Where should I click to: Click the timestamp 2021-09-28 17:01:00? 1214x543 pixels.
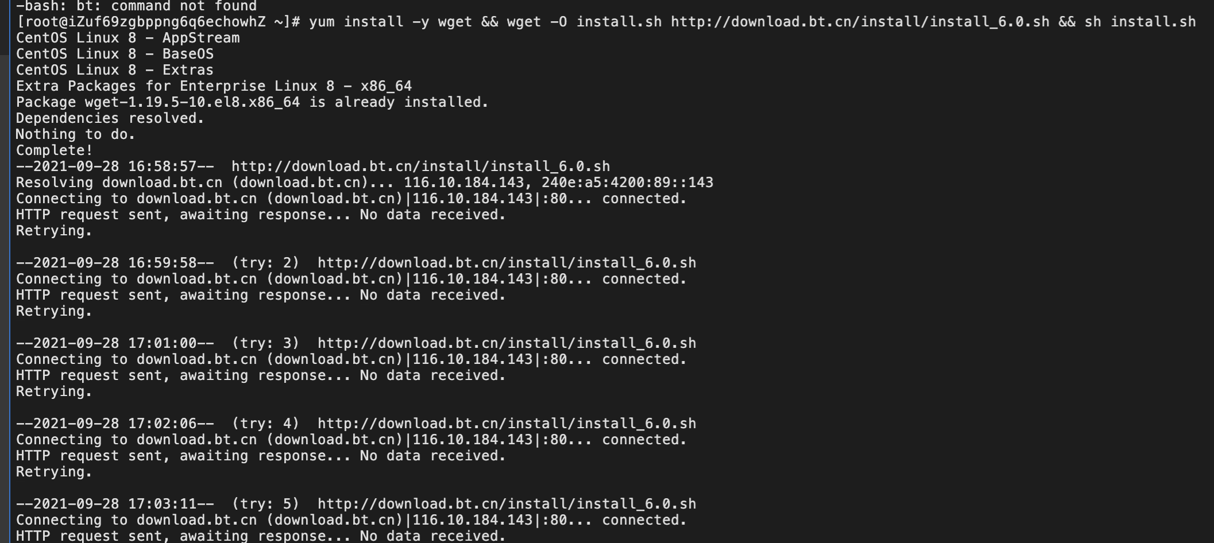click(115, 343)
